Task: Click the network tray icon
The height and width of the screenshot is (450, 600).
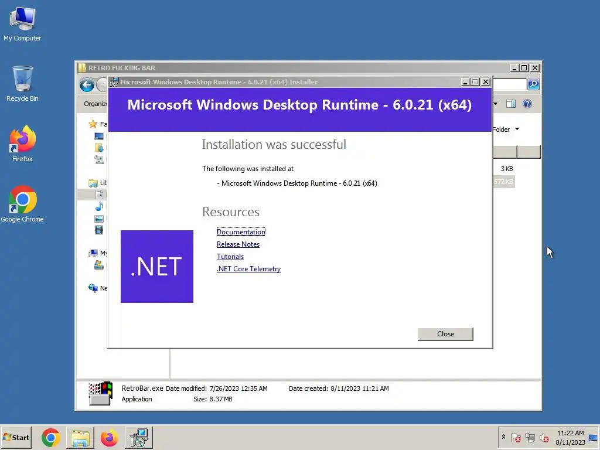Action: tap(530, 437)
